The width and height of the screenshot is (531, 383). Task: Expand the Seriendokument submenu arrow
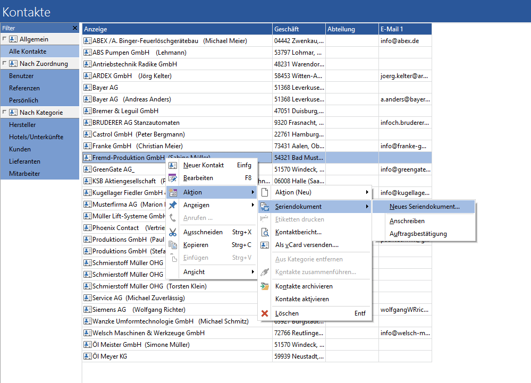(x=367, y=207)
